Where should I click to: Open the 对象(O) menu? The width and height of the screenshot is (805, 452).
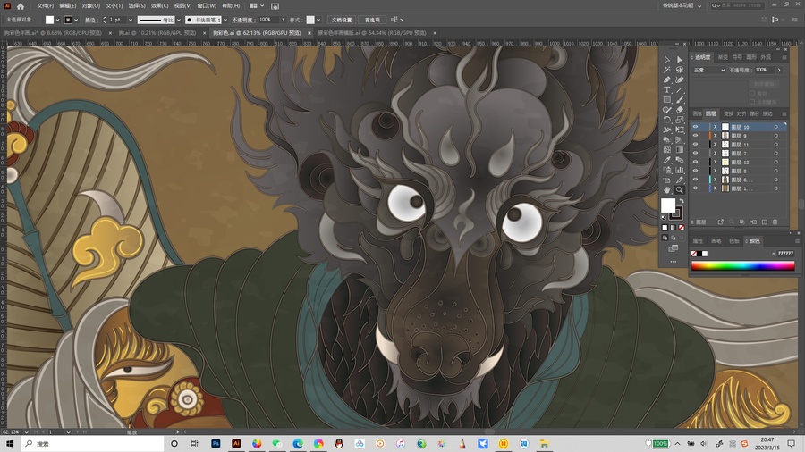[91, 6]
